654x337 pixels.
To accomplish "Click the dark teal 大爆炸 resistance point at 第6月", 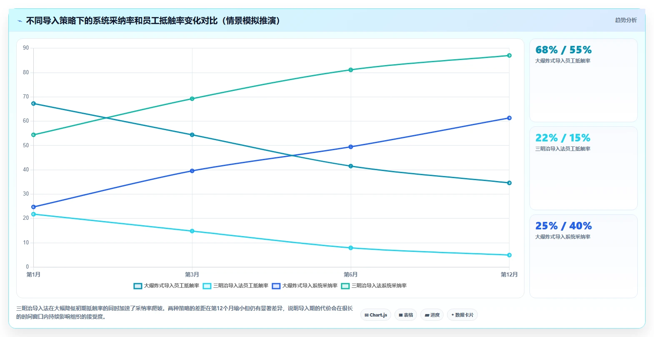I will [x=351, y=166].
